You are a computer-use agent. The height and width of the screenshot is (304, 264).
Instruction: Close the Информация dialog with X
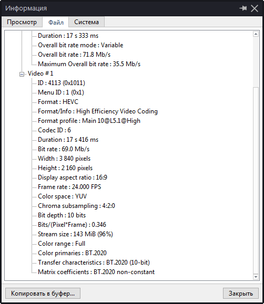(255, 8)
